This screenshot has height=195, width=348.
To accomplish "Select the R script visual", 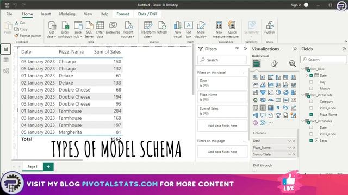I will point(278,108).
